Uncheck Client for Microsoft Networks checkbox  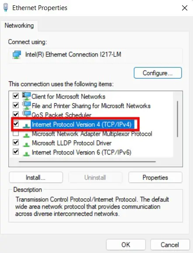tap(16, 96)
